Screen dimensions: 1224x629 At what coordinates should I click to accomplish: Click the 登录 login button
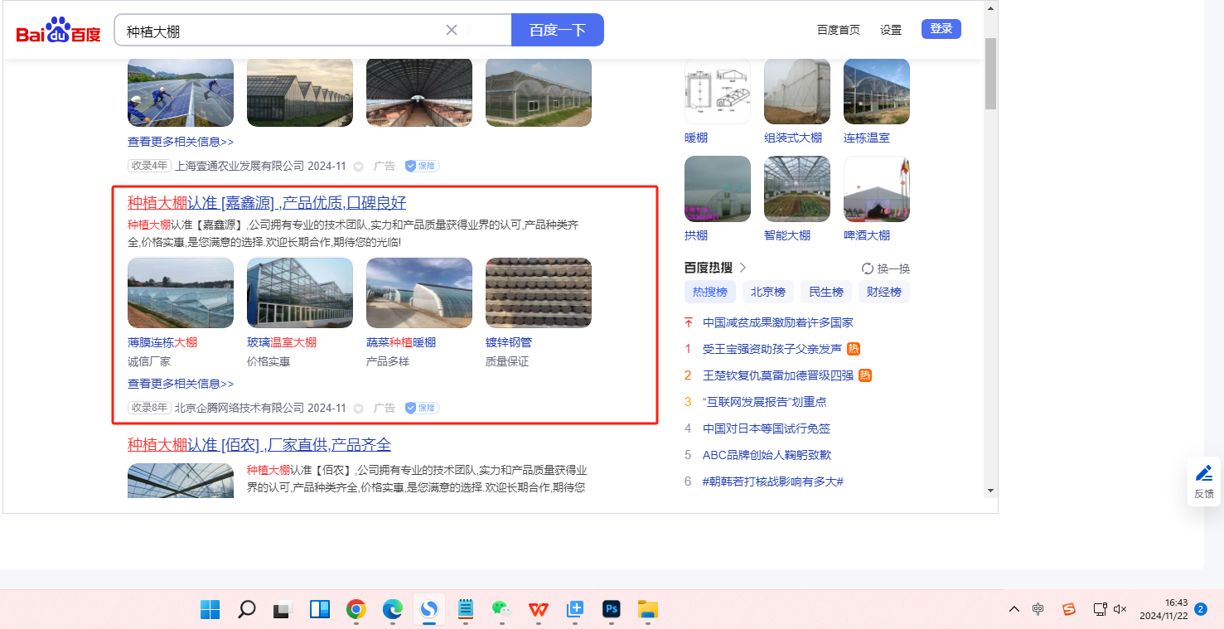941,29
